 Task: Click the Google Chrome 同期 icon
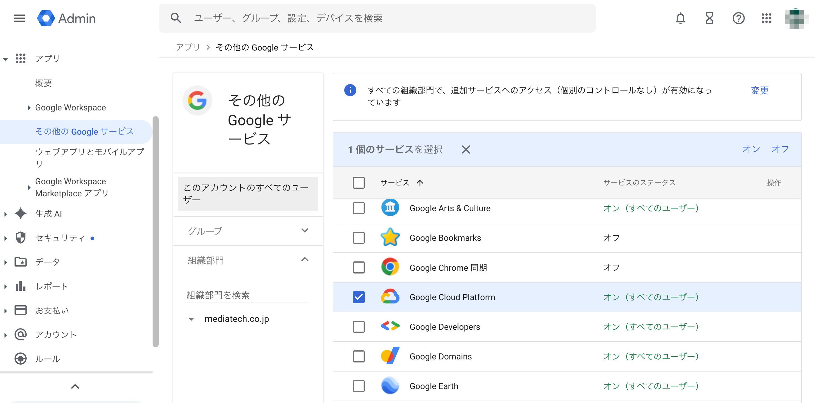(390, 267)
